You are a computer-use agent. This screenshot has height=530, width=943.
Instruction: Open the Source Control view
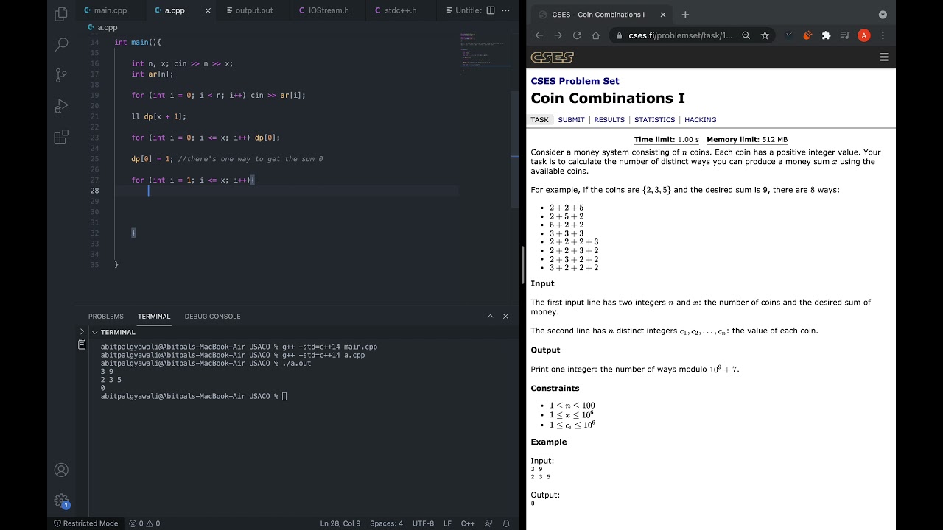[61, 75]
